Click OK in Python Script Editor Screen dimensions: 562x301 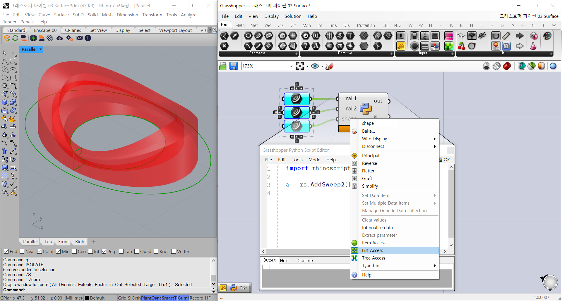tap(447, 160)
